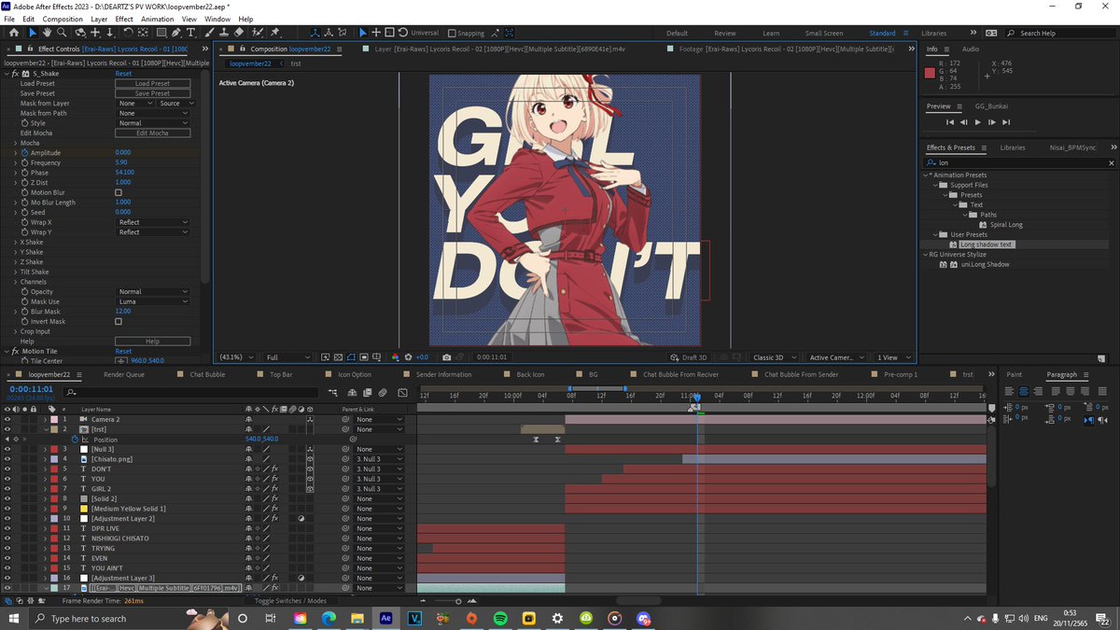Toggle the Position stopwatch for trst layer
This screenshot has height=630, width=1120.
click(x=75, y=439)
